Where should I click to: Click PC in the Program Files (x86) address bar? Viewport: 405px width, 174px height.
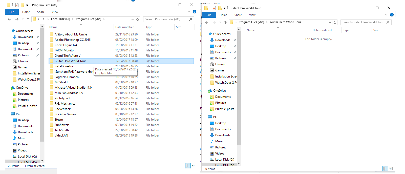(43, 19)
